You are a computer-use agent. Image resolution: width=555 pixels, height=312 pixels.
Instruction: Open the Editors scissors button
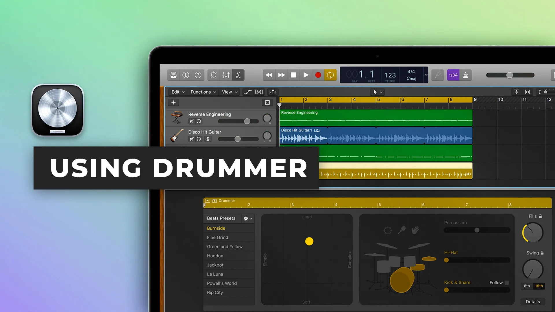coord(238,75)
